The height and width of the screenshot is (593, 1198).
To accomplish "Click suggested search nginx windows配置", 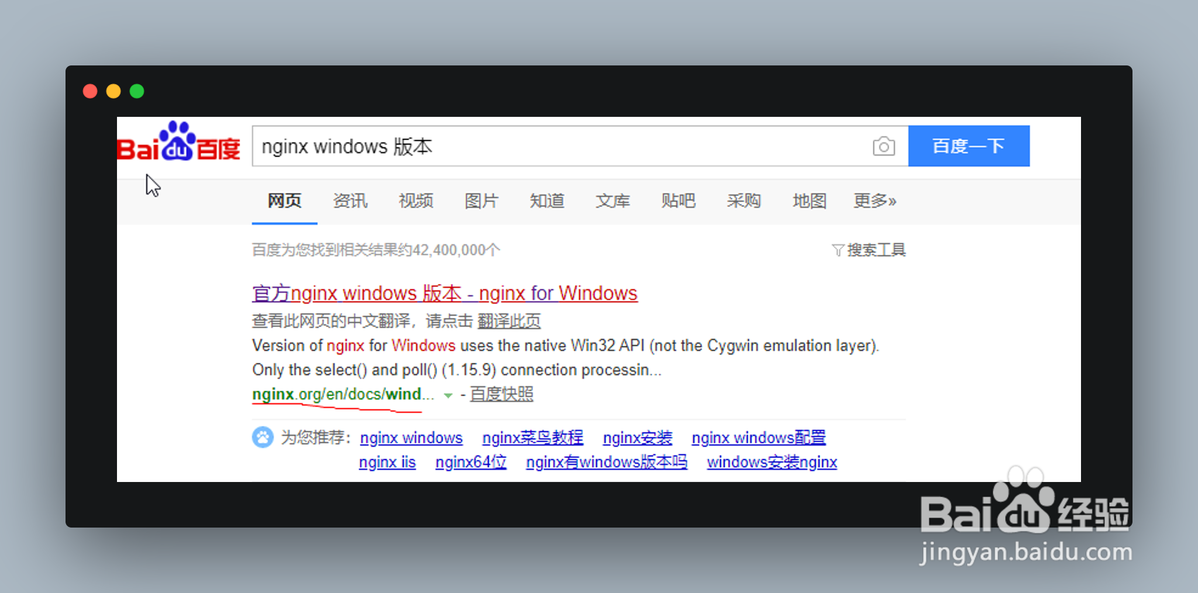I will tap(759, 438).
